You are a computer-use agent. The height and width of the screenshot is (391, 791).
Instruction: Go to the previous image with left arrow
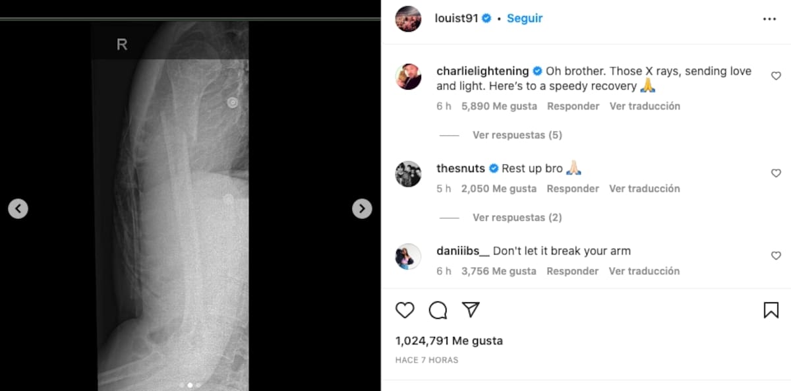click(18, 209)
